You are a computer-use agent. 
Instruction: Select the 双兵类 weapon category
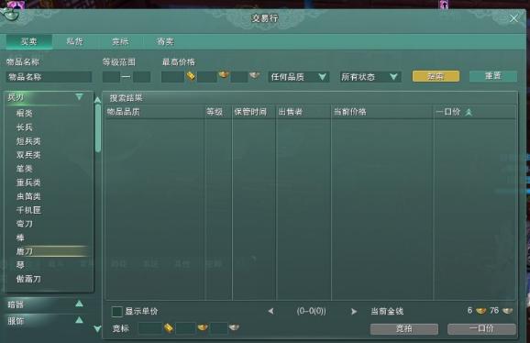click(28, 155)
